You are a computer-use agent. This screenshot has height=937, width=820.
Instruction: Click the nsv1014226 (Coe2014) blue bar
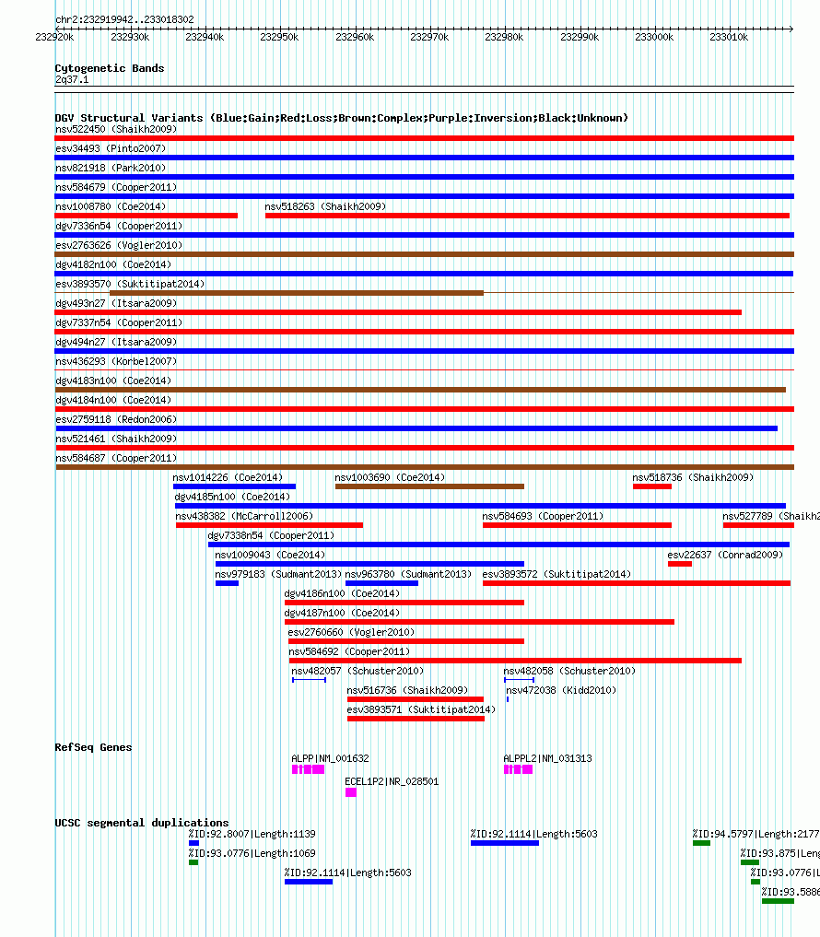click(234, 486)
